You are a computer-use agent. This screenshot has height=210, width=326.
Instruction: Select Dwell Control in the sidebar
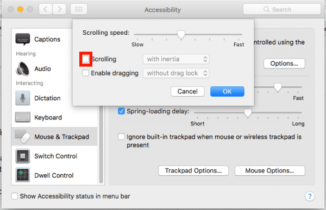tap(54, 175)
